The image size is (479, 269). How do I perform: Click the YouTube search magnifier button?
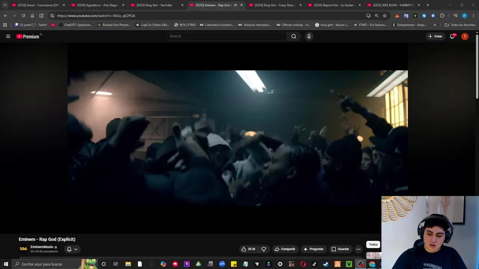(294, 36)
